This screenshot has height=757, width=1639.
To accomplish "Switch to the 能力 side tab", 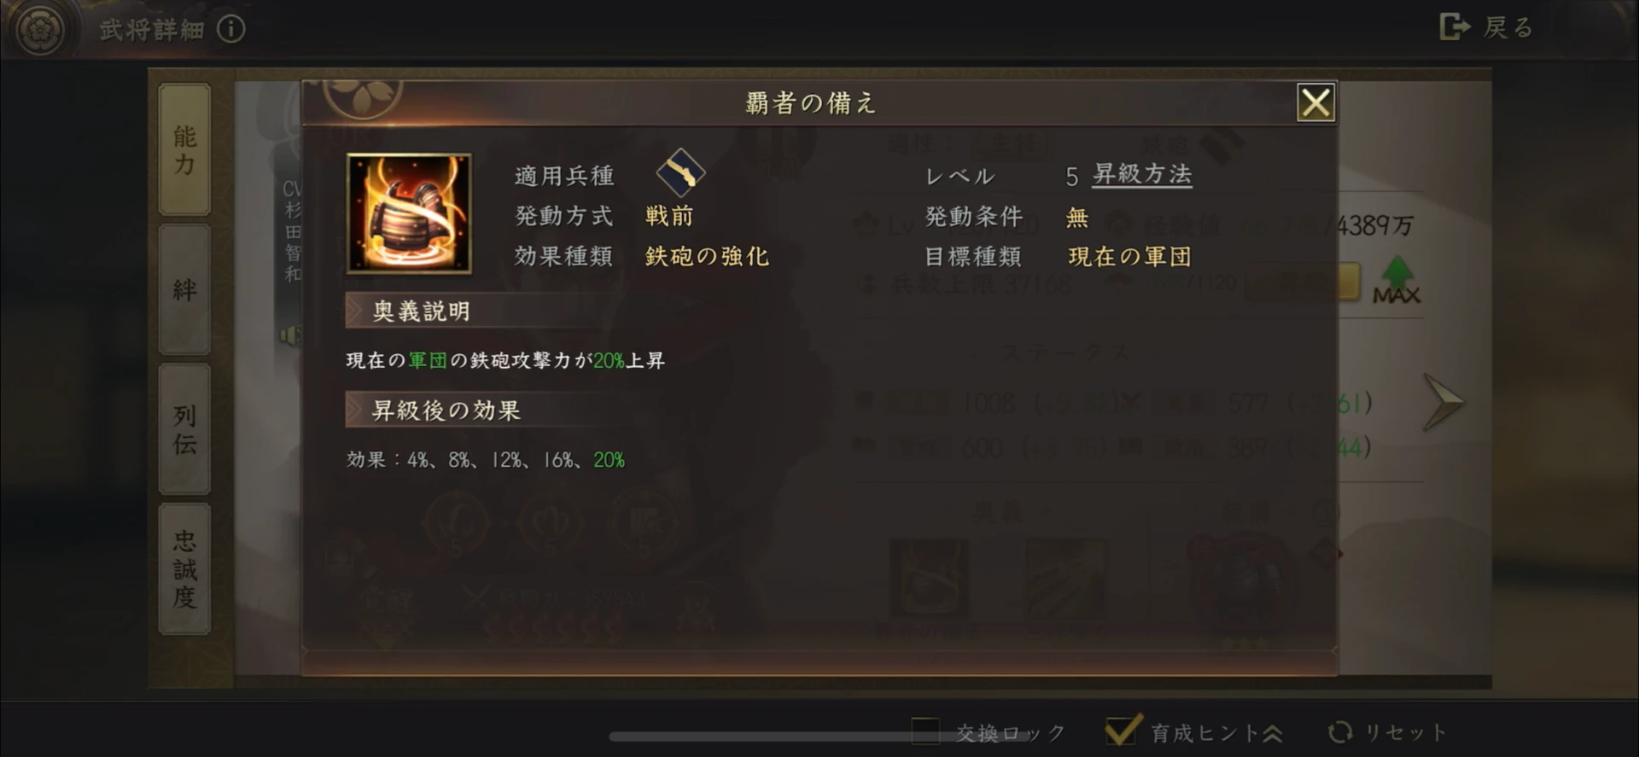I will (x=184, y=149).
